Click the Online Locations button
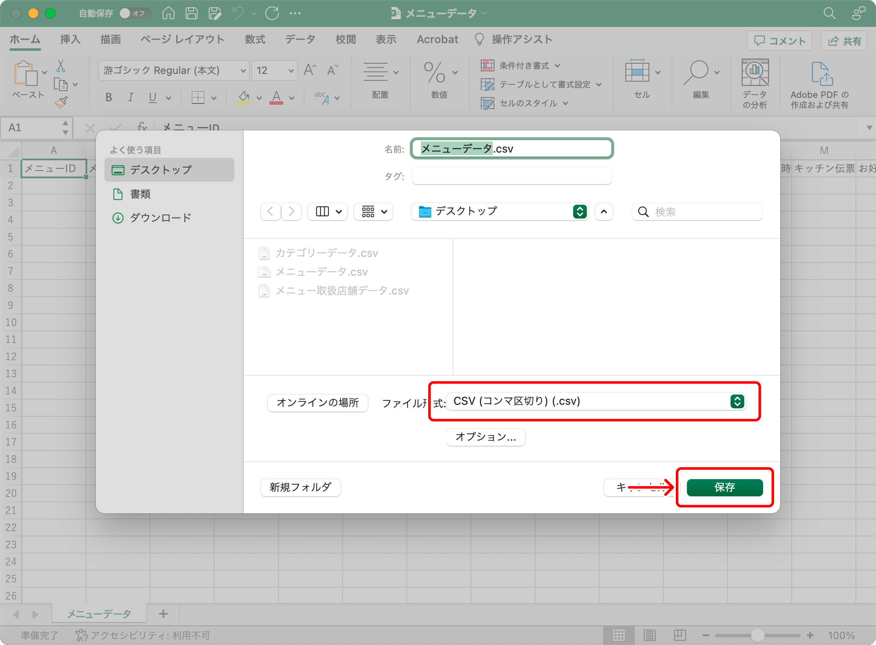Viewport: 876px width, 645px height. tap(318, 403)
